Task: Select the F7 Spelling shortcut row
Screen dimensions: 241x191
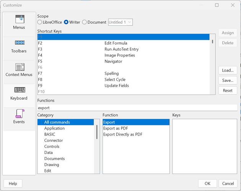Action: coord(124,73)
